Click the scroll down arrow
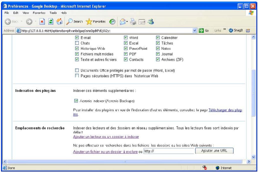The image size is (258, 172). (253, 157)
